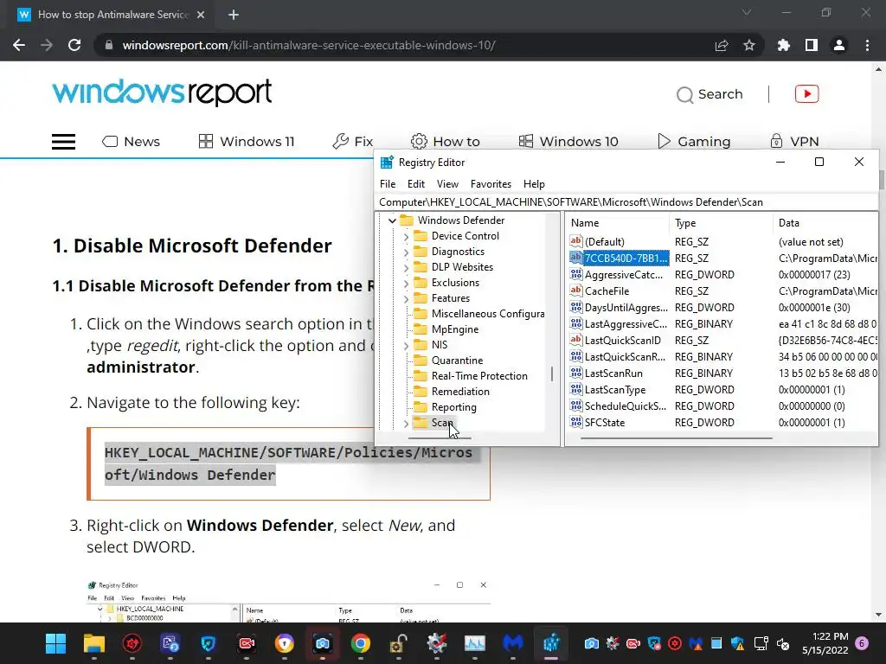Viewport: 886px width, 664px height.
Task: Select the LastQuickScanID value
Action: point(615,341)
